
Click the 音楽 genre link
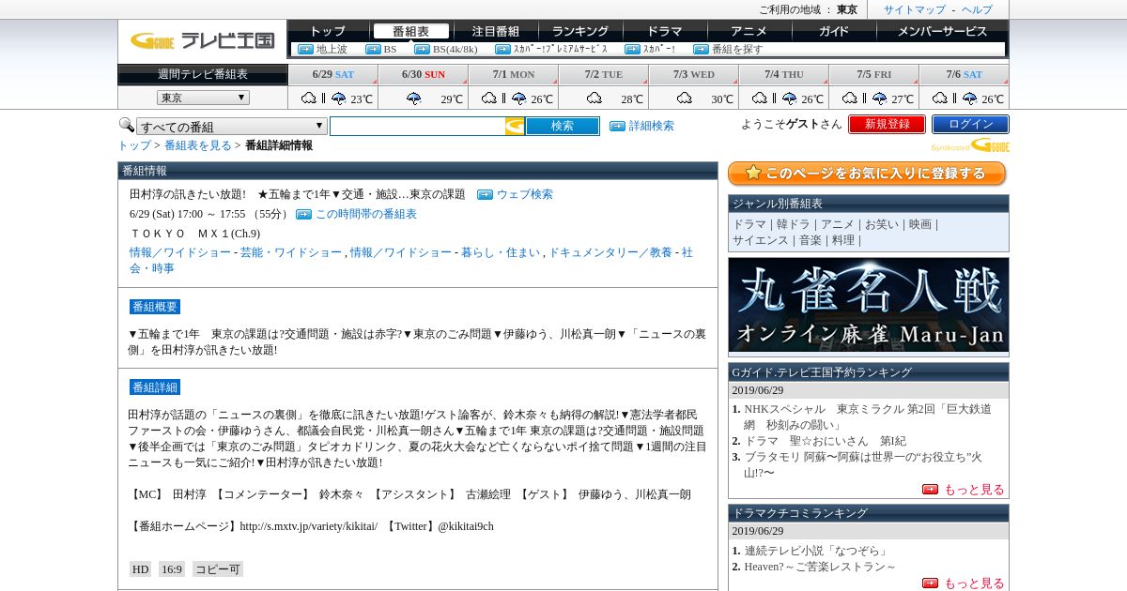tap(810, 240)
